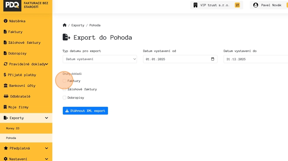
Task: Click the Exporty breadcrumb link
Action: [78, 25]
